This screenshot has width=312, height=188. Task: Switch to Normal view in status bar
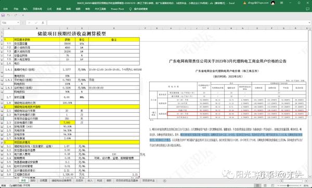click(x=257, y=185)
